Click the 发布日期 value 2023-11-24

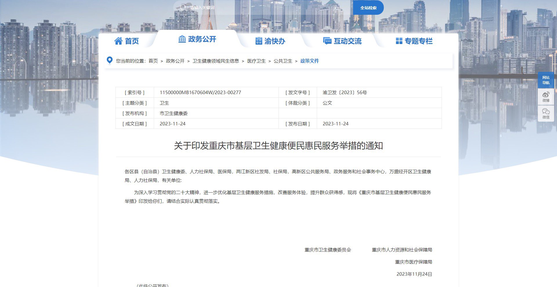click(x=336, y=124)
